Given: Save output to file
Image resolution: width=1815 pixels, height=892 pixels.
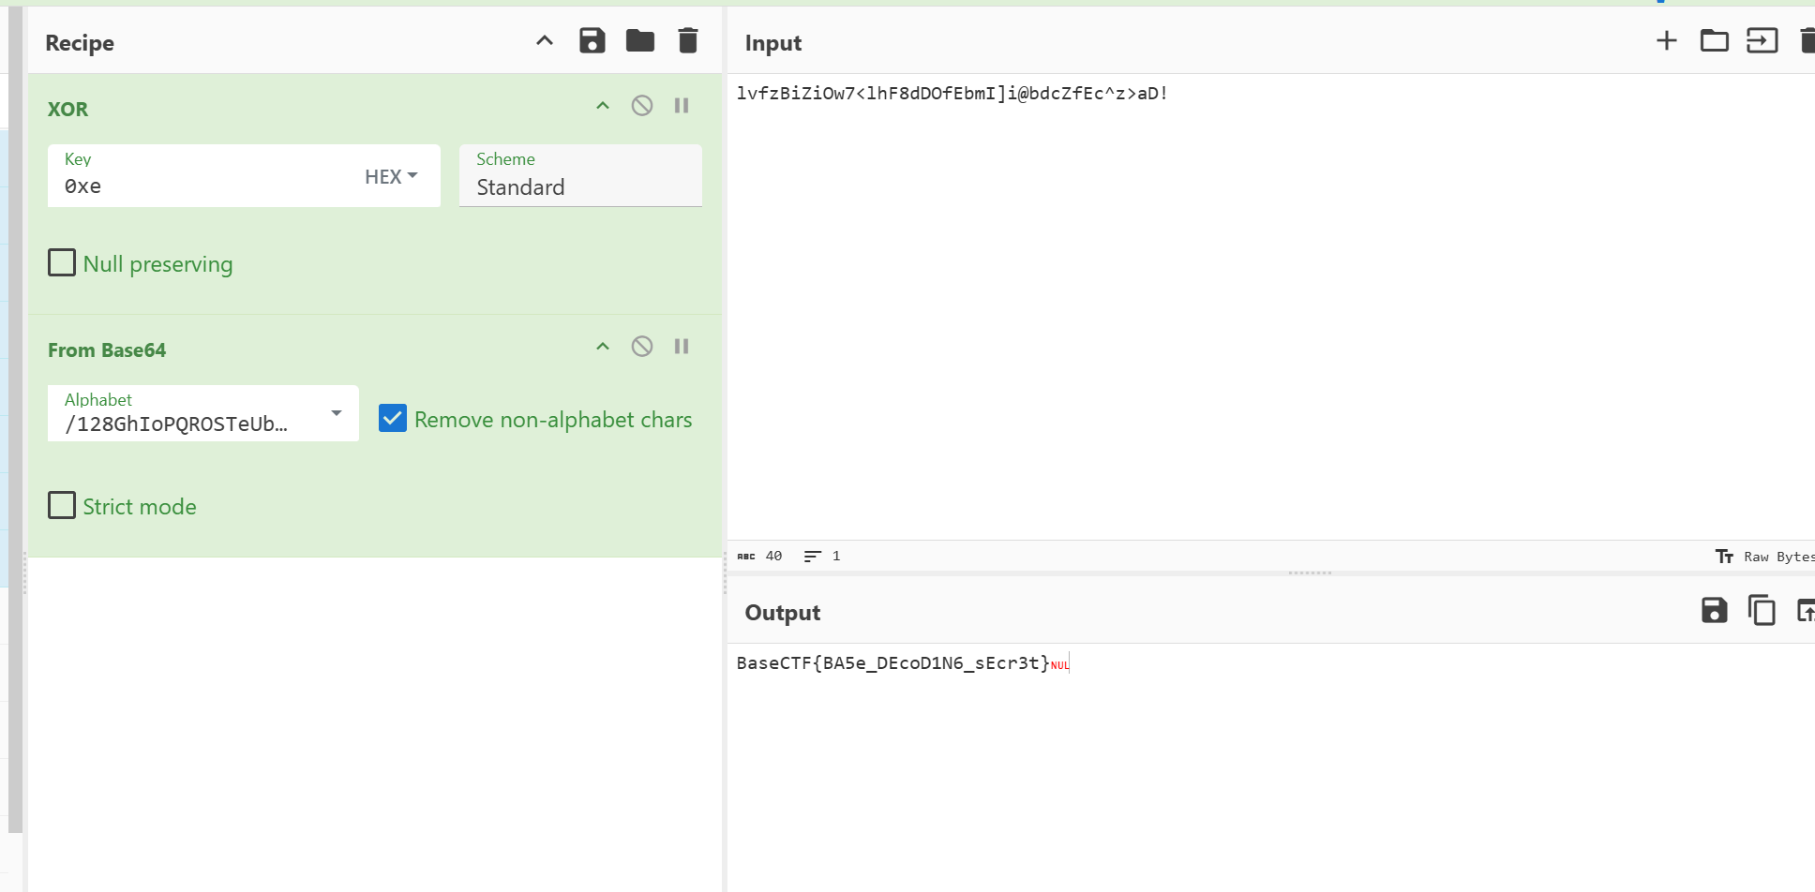Looking at the screenshot, I should (x=1715, y=610).
